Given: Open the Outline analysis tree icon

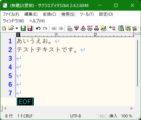Looking at the screenshot, I should 112,28.
